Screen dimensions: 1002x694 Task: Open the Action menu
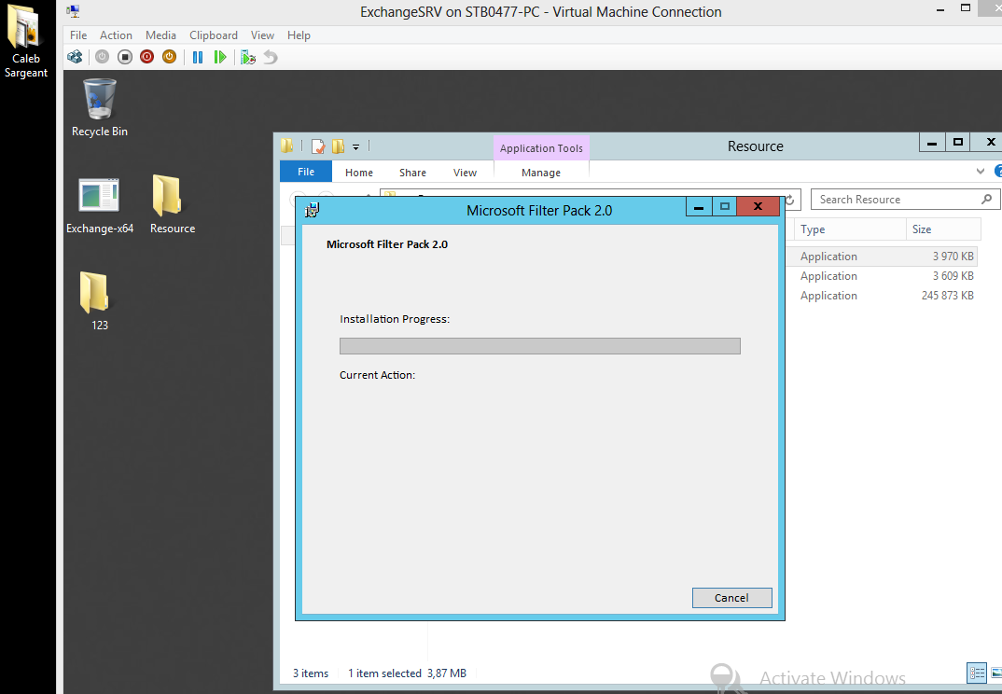pyautogui.click(x=116, y=35)
